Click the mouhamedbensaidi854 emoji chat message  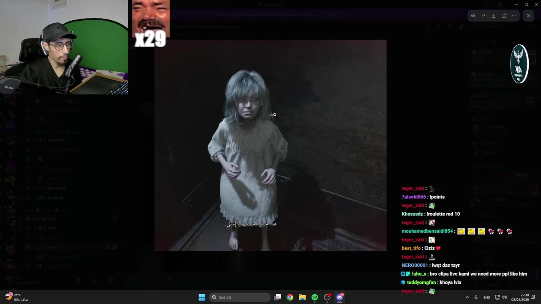click(457, 231)
